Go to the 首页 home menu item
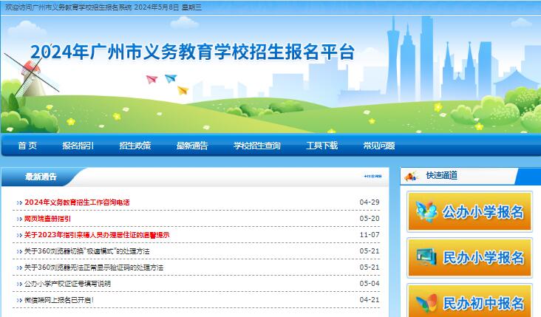541x317 pixels. pyautogui.click(x=27, y=146)
